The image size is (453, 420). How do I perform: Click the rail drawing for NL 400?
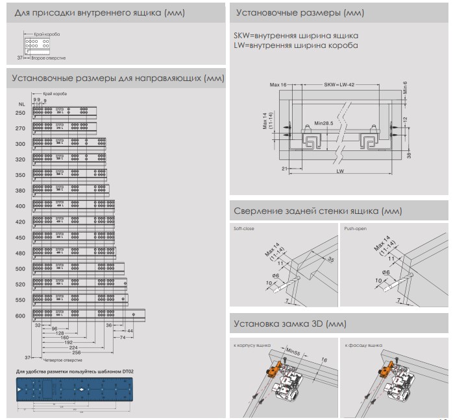[x=73, y=205]
